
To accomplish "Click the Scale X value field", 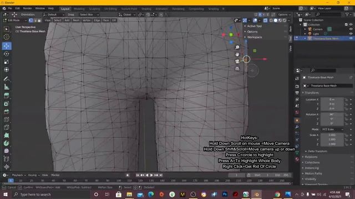I will coord(332,135).
